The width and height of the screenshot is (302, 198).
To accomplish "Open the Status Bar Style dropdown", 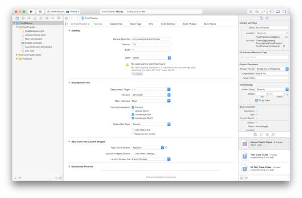I will click(151, 124).
